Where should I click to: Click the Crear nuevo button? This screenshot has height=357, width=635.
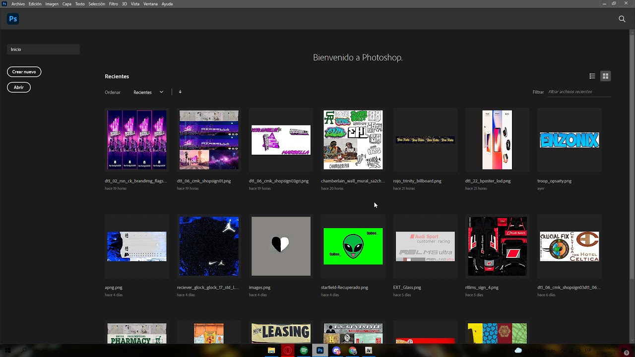(x=24, y=72)
